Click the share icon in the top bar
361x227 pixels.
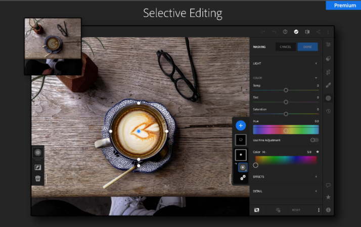pyautogui.click(x=318, y=32)
